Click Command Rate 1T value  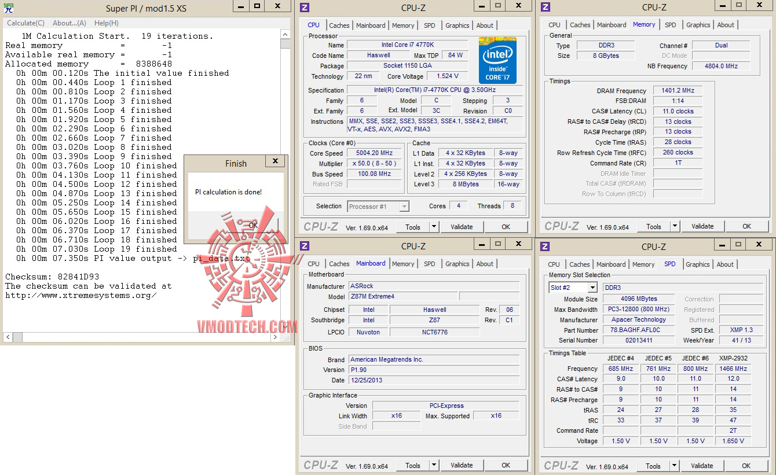tap(678, 163)
